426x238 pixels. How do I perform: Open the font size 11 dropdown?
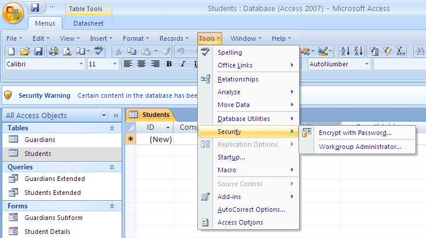pyautogui.click(x=115, y=64)
